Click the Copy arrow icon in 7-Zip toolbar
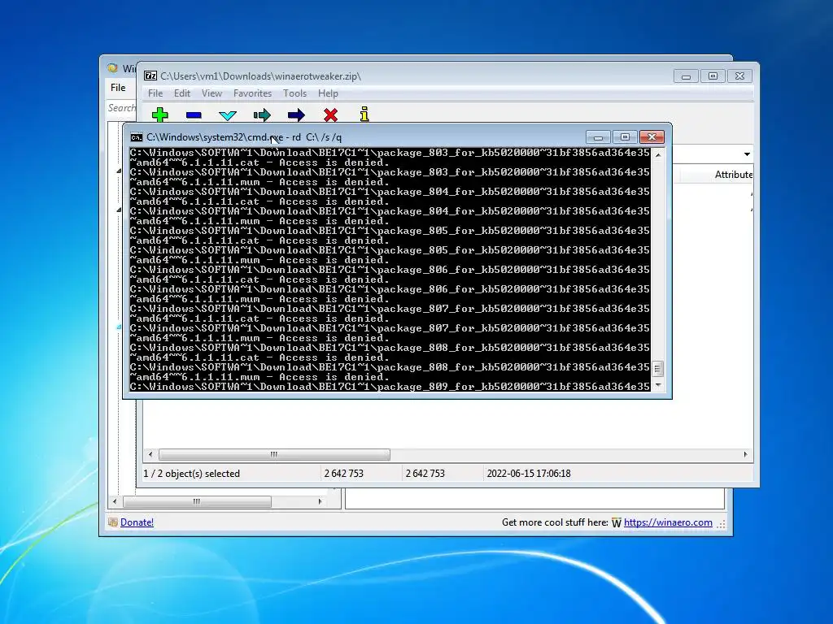The width and height of the screenshot is (833, 624). pyautogui.click(x=262, y=115)
